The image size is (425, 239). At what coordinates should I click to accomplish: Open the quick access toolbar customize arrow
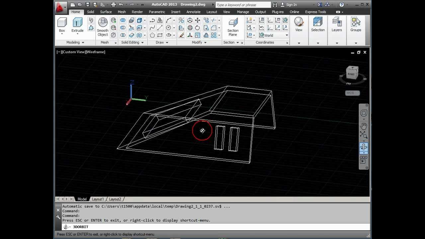click(143, 5)
